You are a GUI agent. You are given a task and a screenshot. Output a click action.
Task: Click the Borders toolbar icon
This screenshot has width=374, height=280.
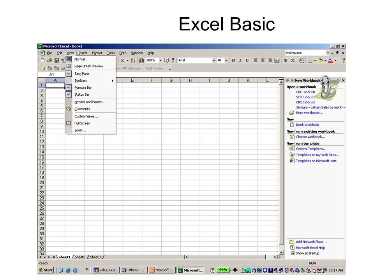tap(310, 61)
